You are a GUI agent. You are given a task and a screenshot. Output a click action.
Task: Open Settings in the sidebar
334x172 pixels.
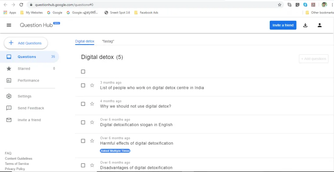[29, 96]
